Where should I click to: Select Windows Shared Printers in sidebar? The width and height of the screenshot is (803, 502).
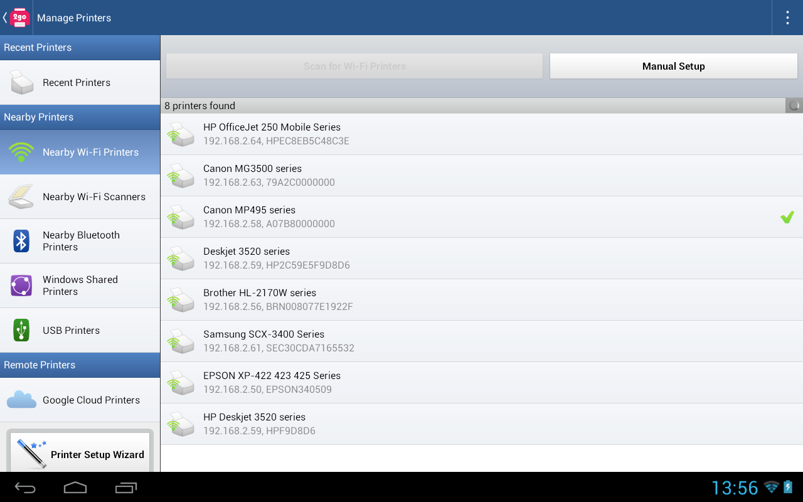click(80, 286)
